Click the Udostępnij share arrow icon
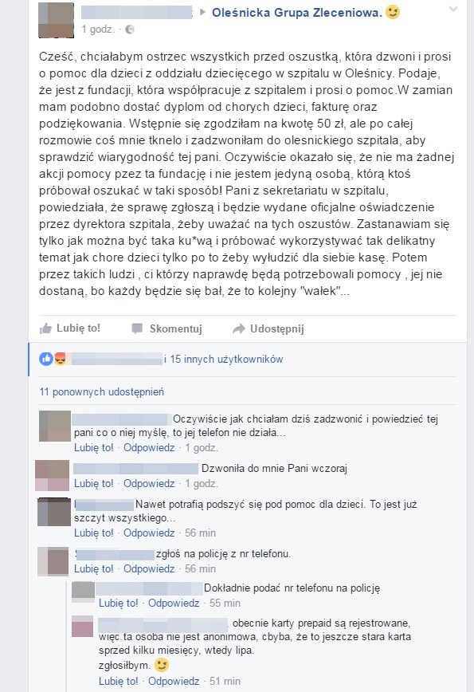Viewport: 474px width, 692px height. pos(238,328)
